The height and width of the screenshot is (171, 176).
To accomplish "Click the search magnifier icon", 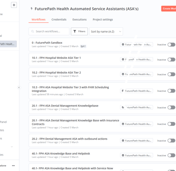I will [x=32, y=31].
